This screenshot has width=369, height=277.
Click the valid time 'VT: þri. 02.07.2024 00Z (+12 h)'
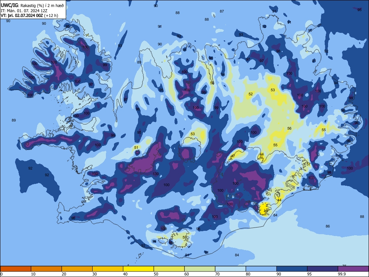30,16
